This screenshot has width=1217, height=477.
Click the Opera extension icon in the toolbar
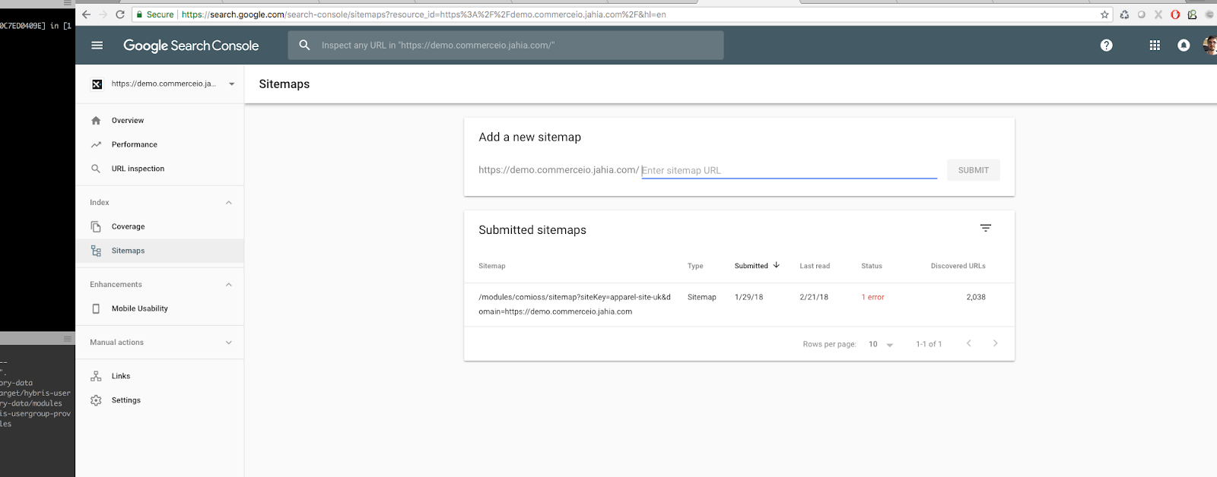coord(1175,14)
